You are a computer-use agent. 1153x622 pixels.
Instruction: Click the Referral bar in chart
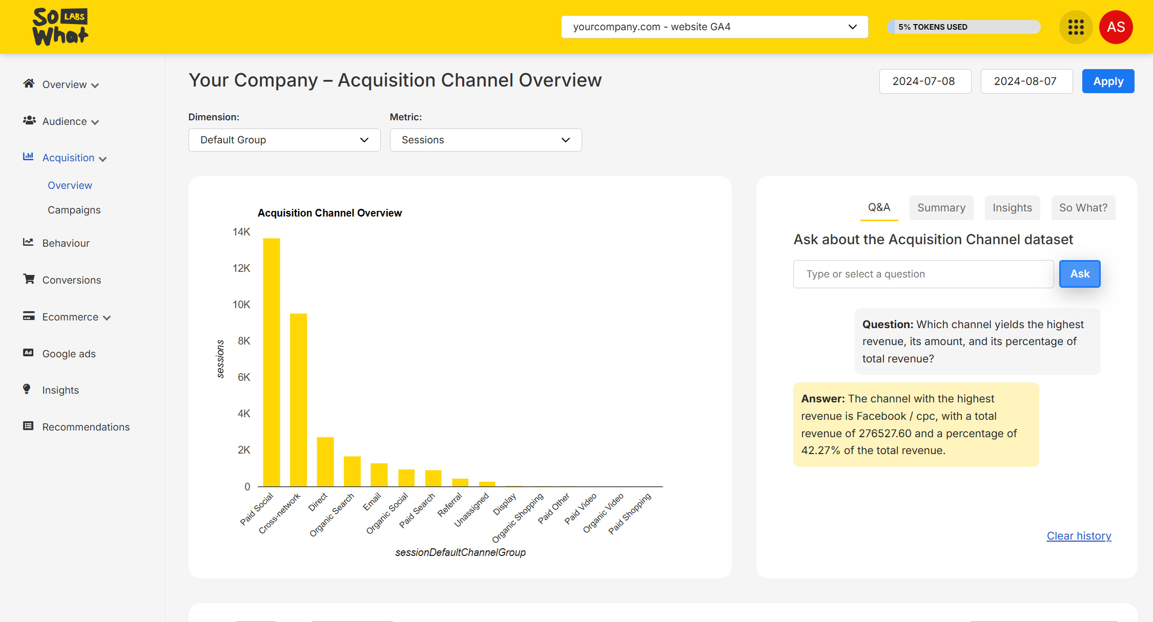460,482
